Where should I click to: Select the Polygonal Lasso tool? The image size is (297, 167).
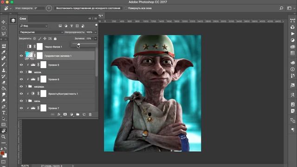pyautogui.click(x=3, y=34)
